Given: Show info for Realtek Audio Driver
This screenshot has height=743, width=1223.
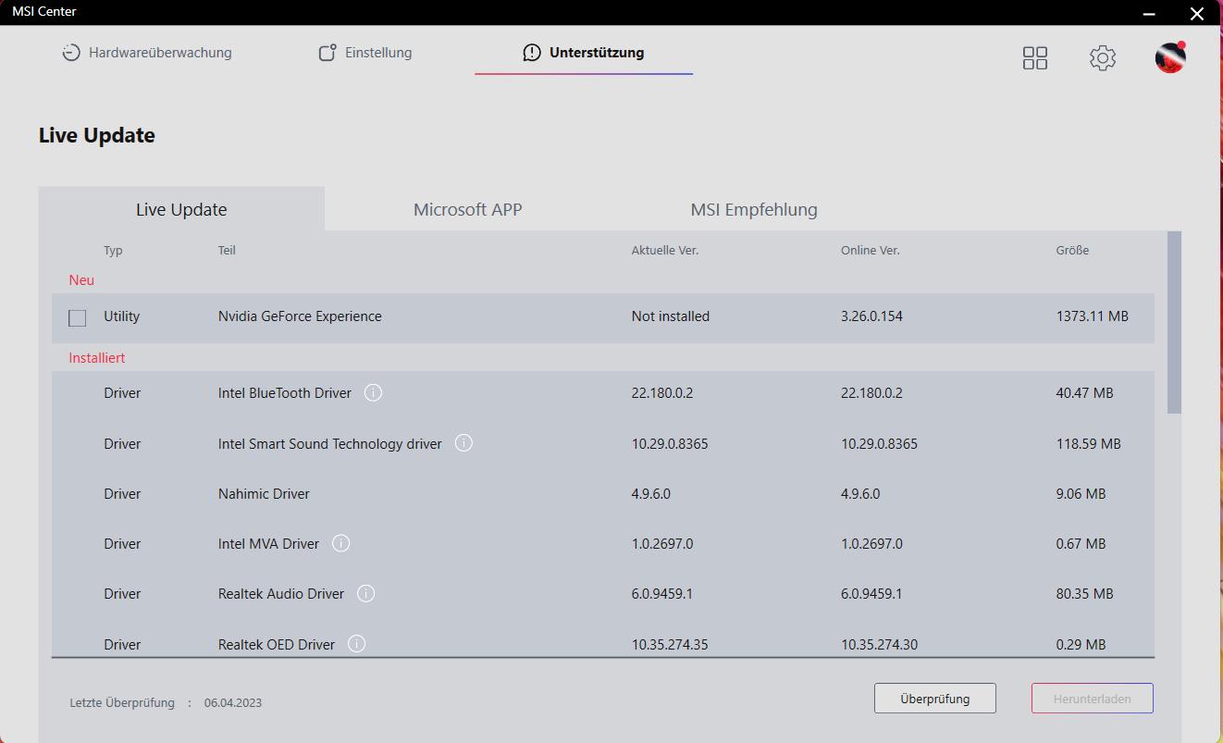Looking at the screenshot, I should 365,593.
